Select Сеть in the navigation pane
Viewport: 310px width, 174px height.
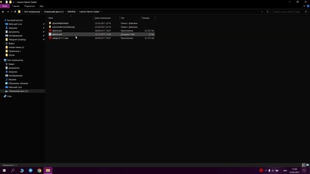click(x=9, y=96)
